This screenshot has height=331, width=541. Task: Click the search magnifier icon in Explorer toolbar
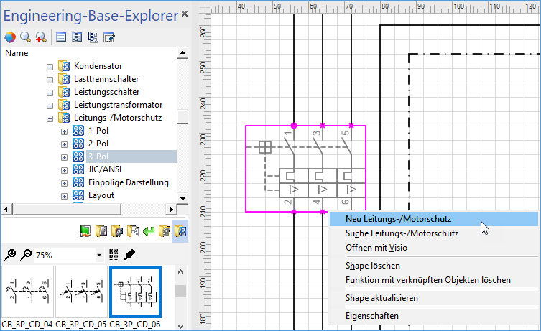[x=24, y=37]
